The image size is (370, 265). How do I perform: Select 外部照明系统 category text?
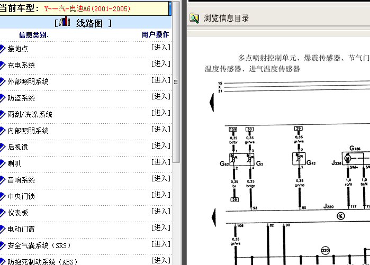point(28,81)
